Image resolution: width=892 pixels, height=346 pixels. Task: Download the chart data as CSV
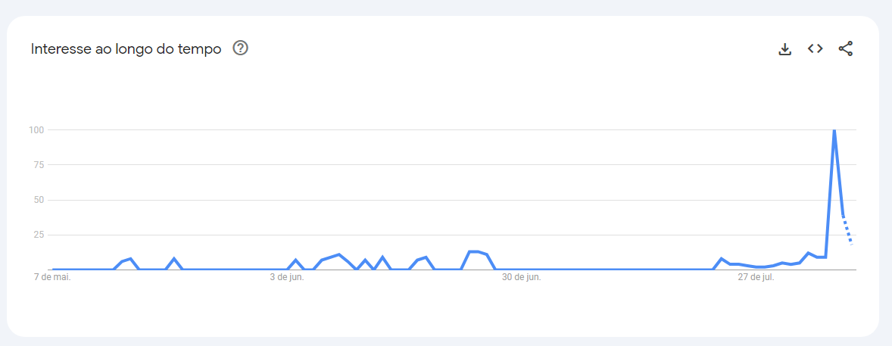coord(785,49)
